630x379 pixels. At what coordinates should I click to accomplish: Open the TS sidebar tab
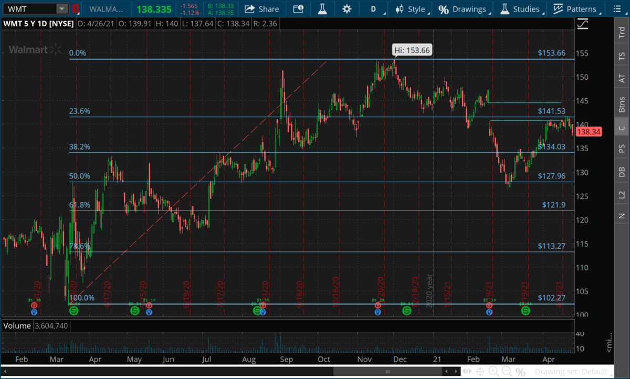(x=622, y=55)
